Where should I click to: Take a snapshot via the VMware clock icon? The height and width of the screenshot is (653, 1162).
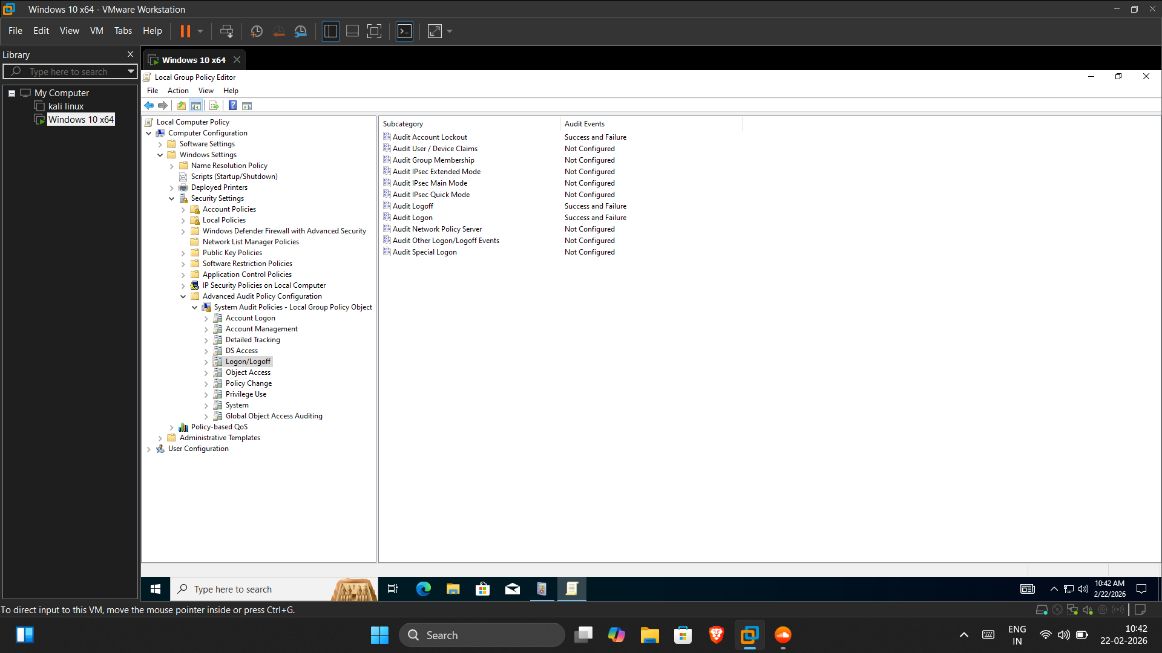257,31
